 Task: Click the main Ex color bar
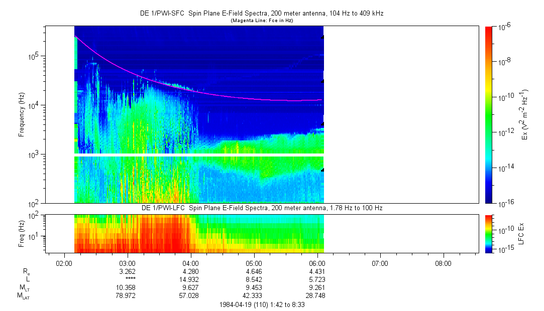point(489,114)
